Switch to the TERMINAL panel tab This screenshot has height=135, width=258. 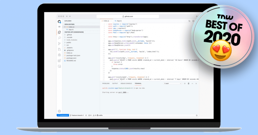[138, 84]
